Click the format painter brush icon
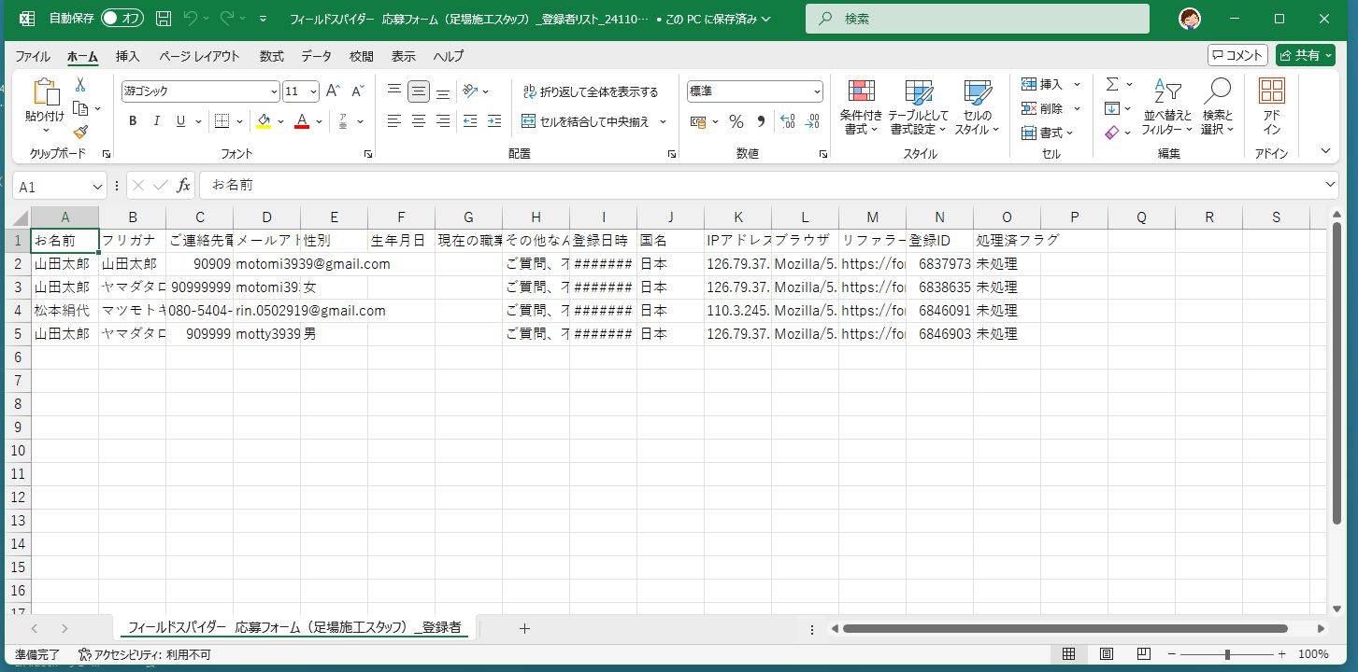 [80, 132]
